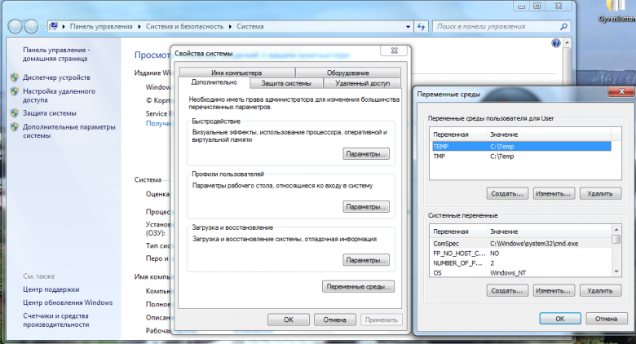636x344 pixels.
Task: Click 'Изменить...' under Системные переменные
Action: pyautogui.click(x=554, y=290)
